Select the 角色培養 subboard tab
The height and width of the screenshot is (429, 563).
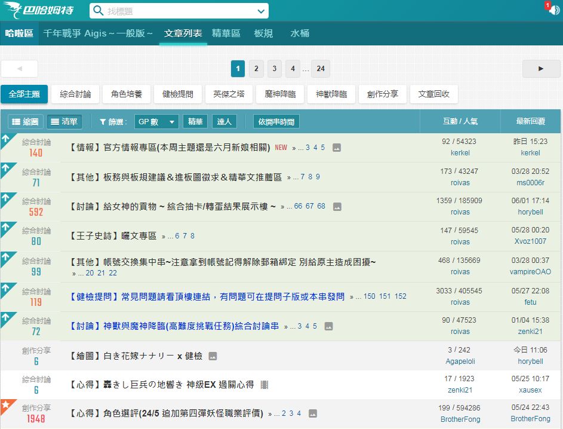[x=127, y=94]
